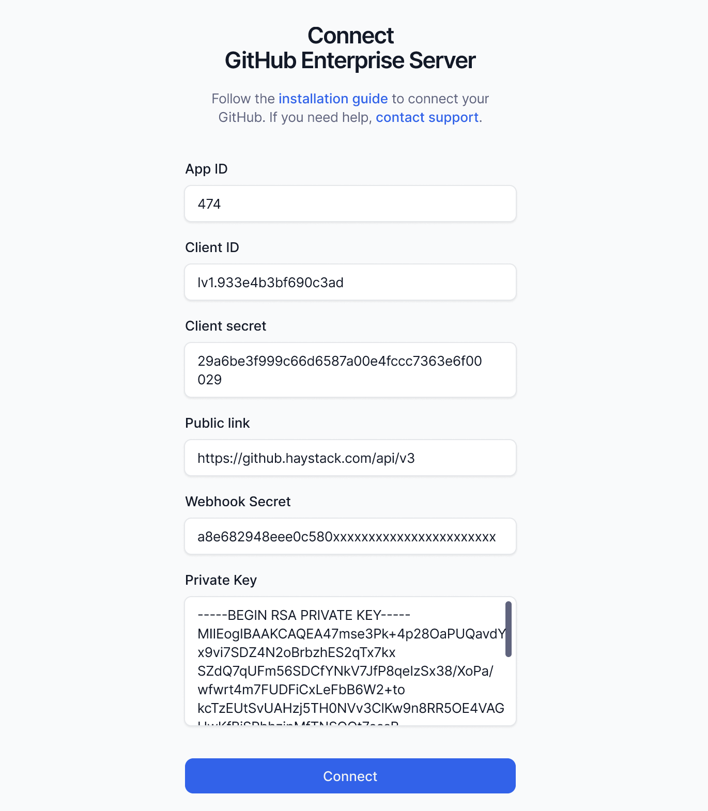Click the "Webhook Secret" field label
708x811 pixels.
pos(238,502)
